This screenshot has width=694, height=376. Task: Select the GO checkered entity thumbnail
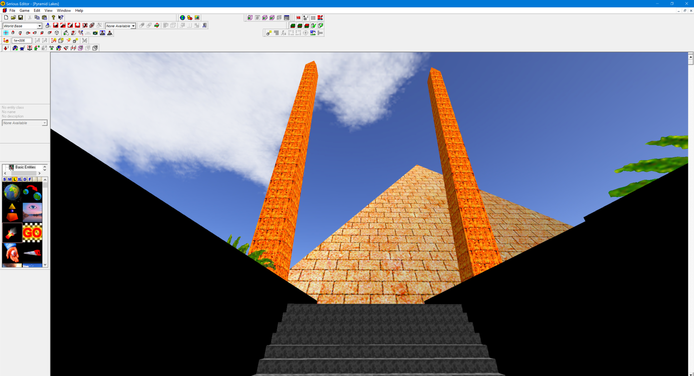point(32,233)
